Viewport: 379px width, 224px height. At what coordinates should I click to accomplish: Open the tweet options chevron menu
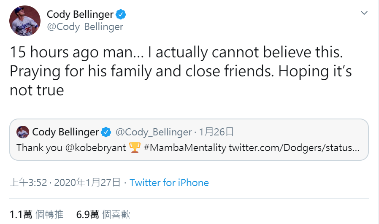[x=364, y=13]
